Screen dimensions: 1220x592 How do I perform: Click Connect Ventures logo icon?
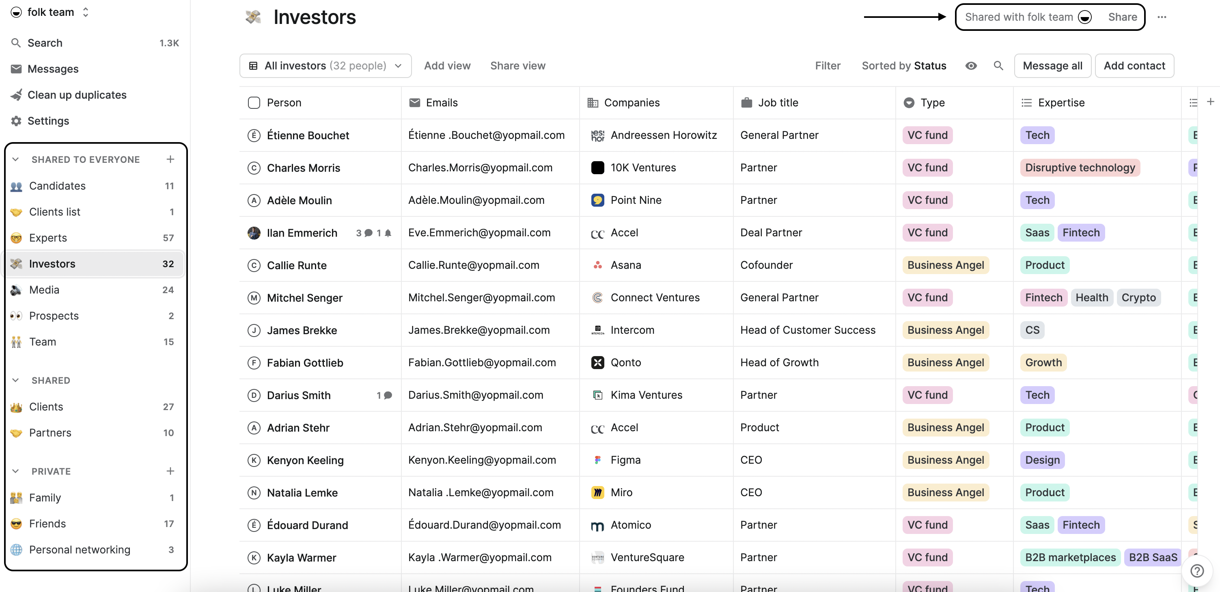point(598,297)
